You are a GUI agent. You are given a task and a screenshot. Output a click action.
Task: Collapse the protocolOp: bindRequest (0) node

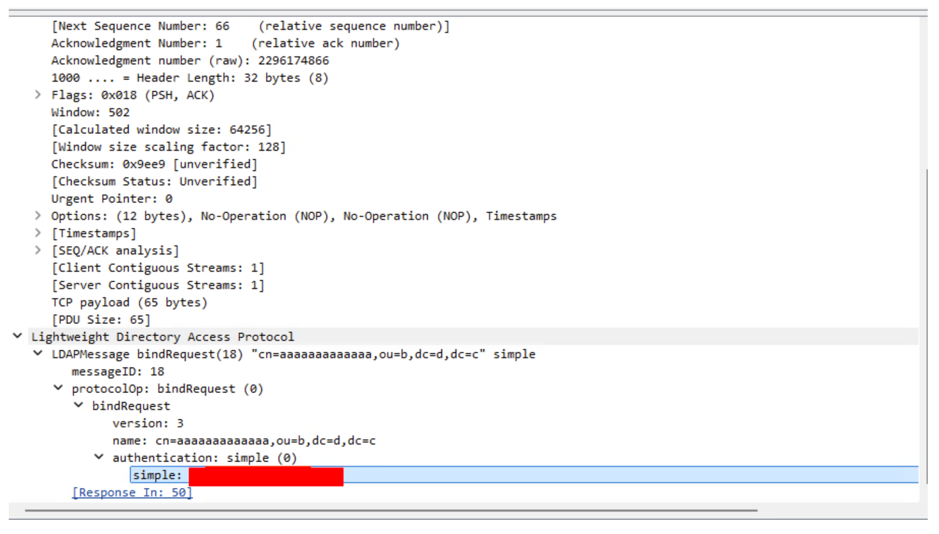(58, 388)
